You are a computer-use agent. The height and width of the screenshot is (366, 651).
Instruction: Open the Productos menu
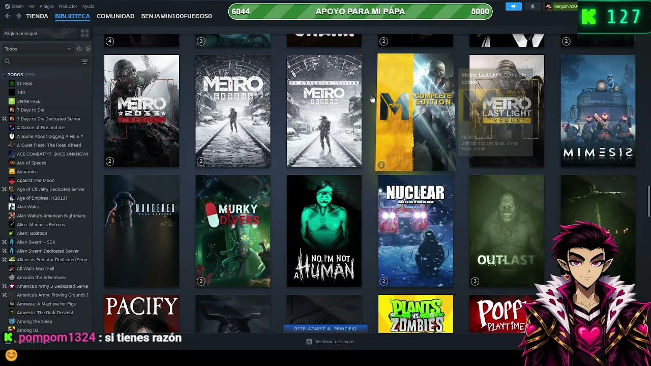point(68,6)
